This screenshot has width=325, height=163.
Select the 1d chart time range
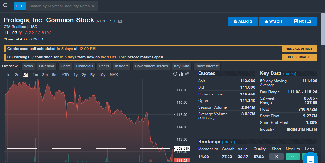8,75
